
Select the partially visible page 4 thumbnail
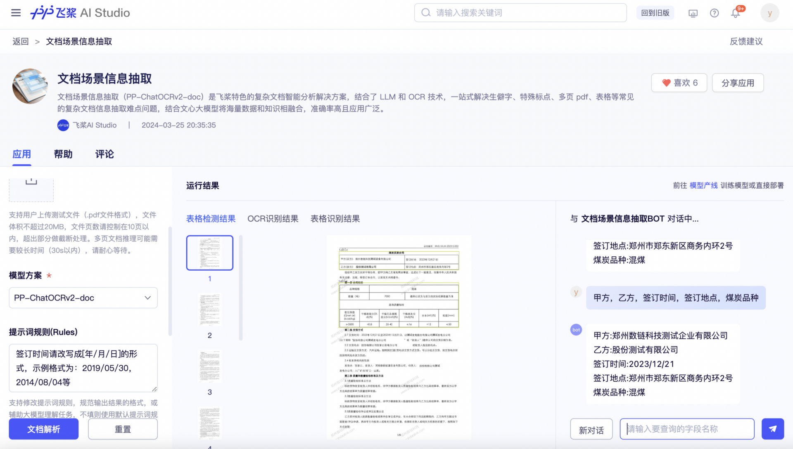pyautogui.click(x=210, y=423)
